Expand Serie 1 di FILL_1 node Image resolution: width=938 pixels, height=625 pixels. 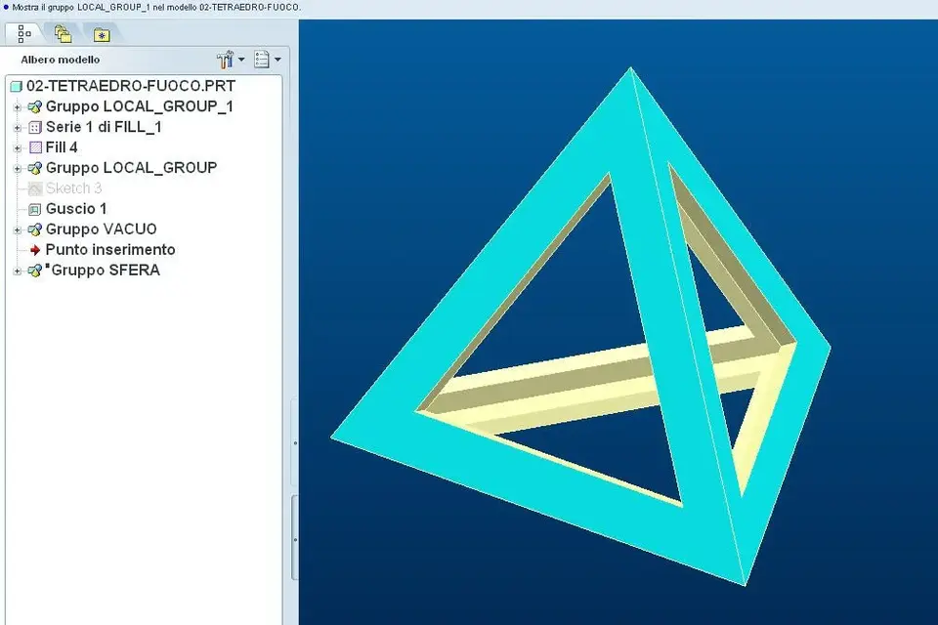[18, 127]
